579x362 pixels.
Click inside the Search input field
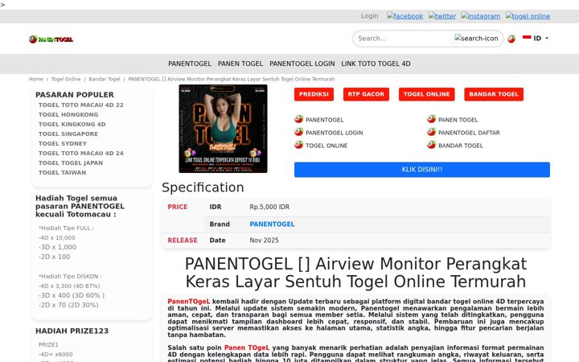pyautogui.click(x=403, y=39)
